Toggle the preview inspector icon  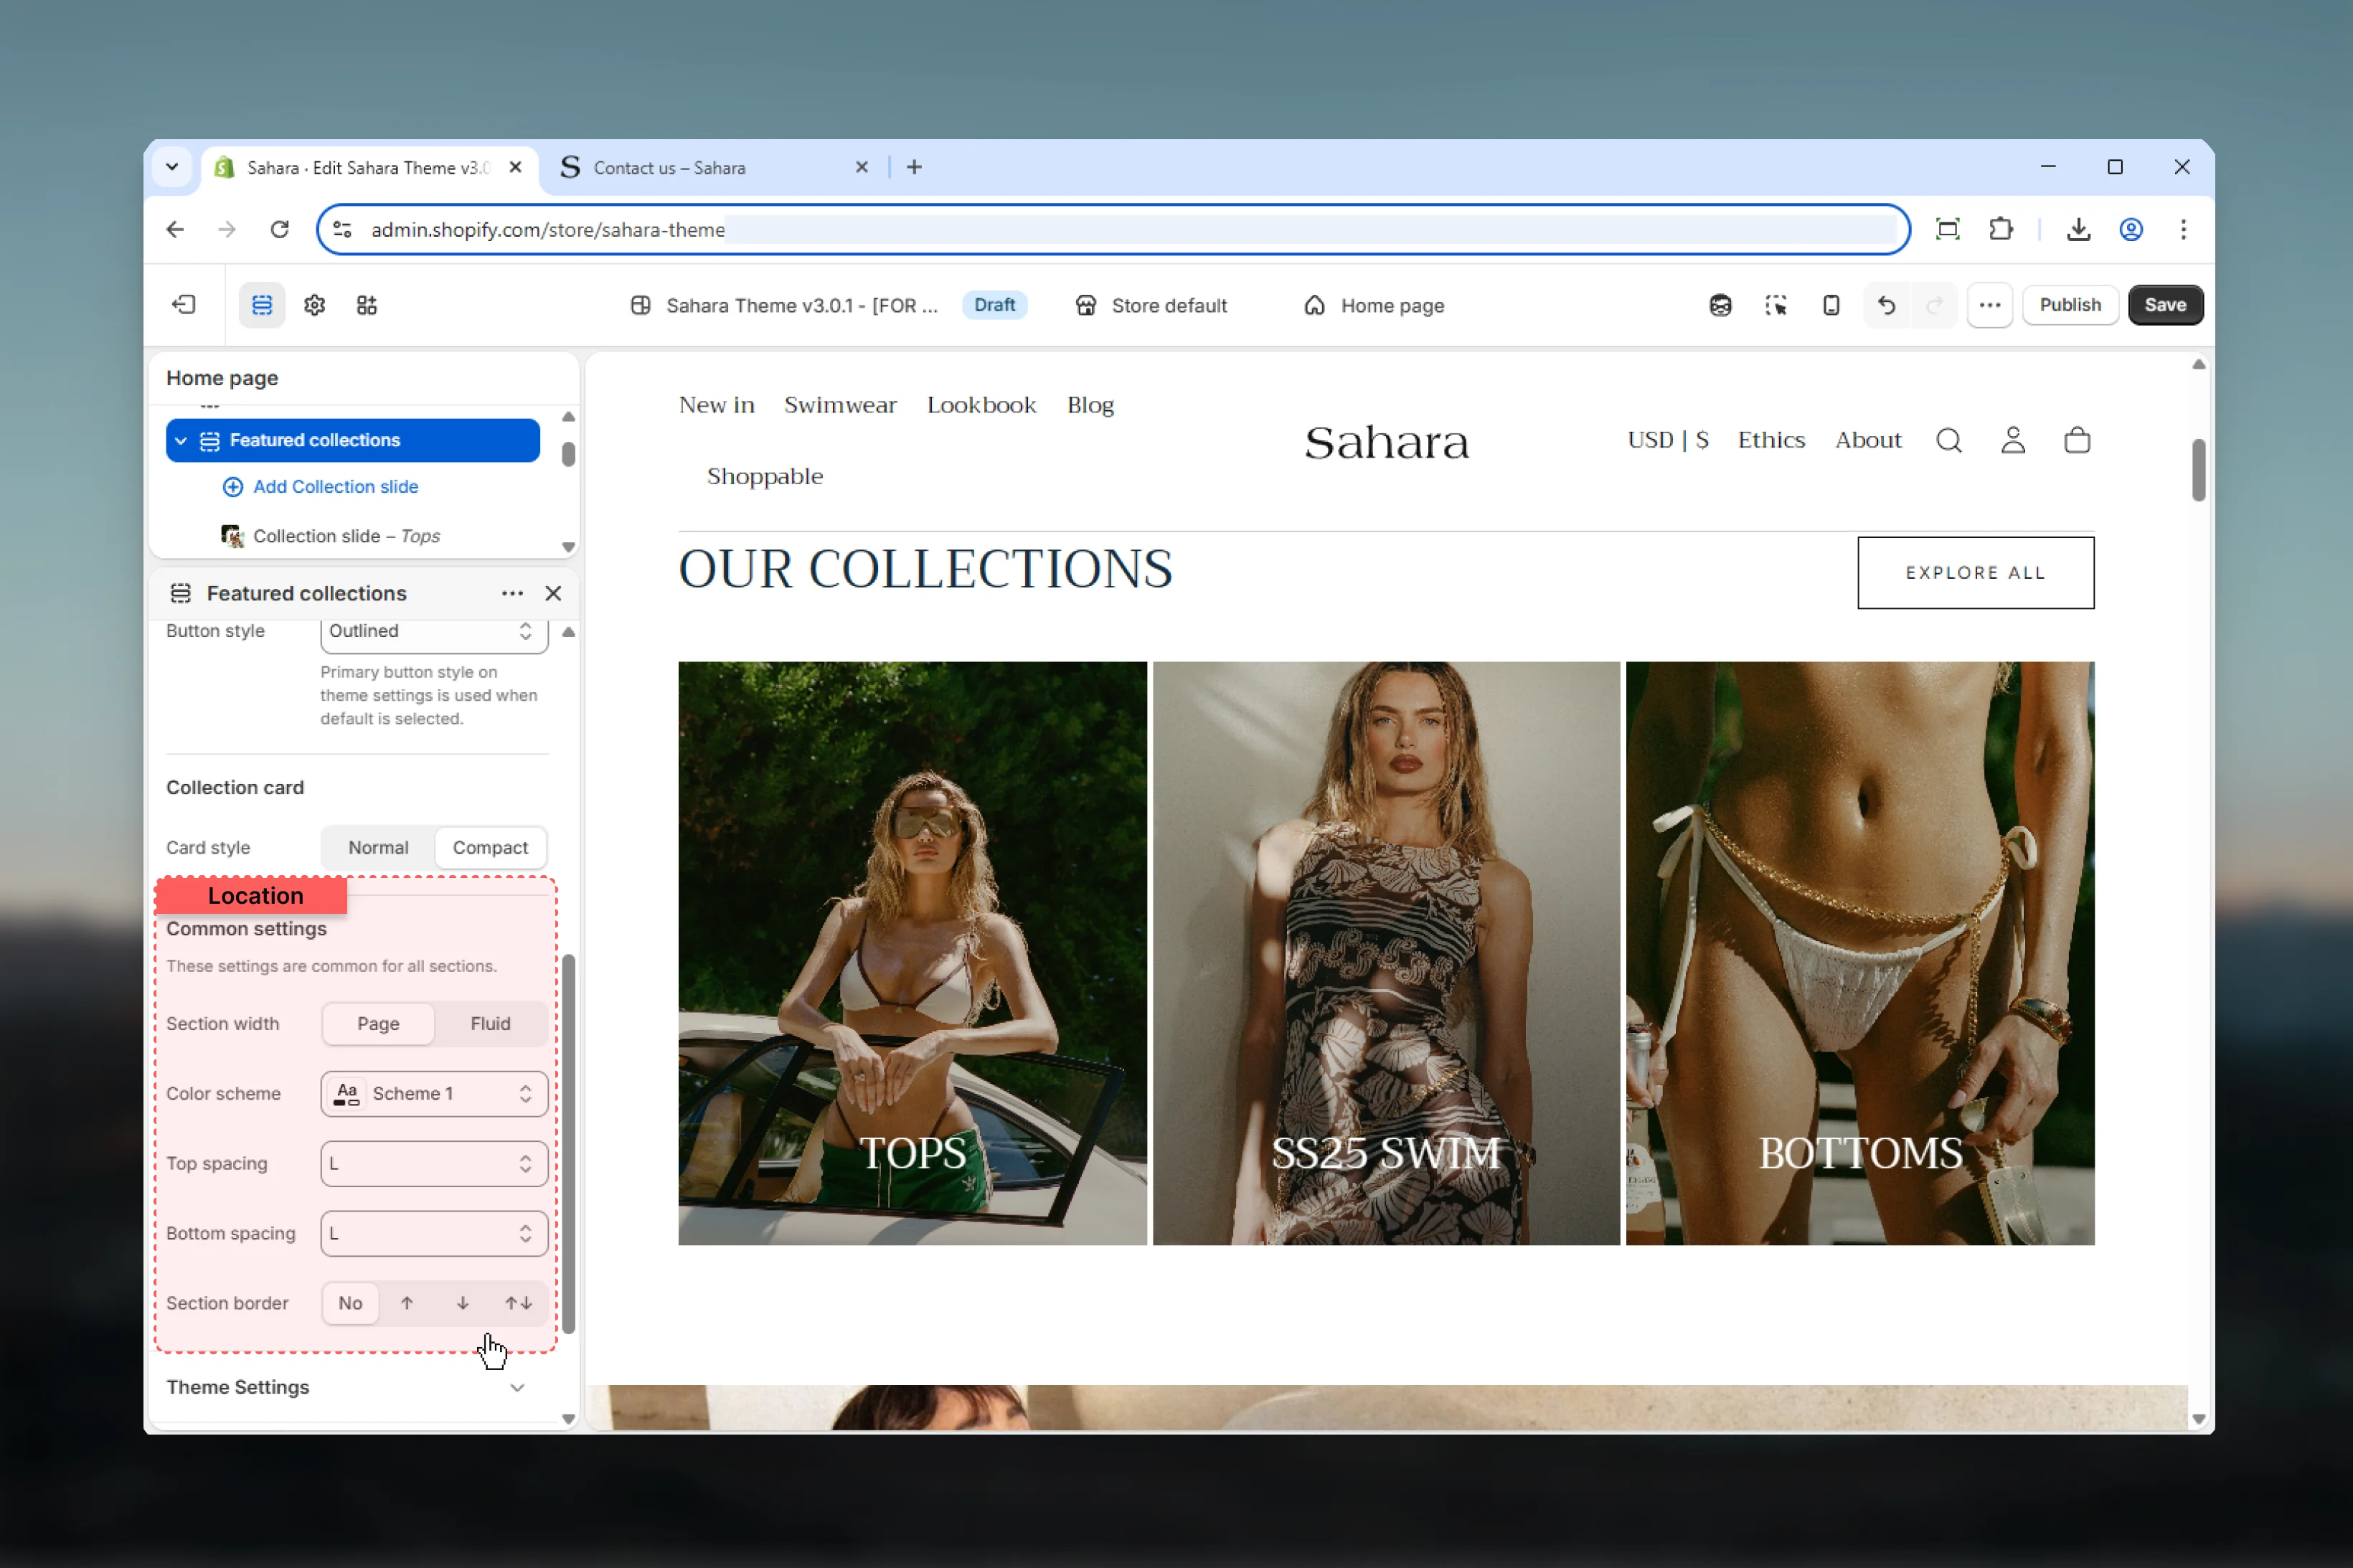pos(1776,305)
